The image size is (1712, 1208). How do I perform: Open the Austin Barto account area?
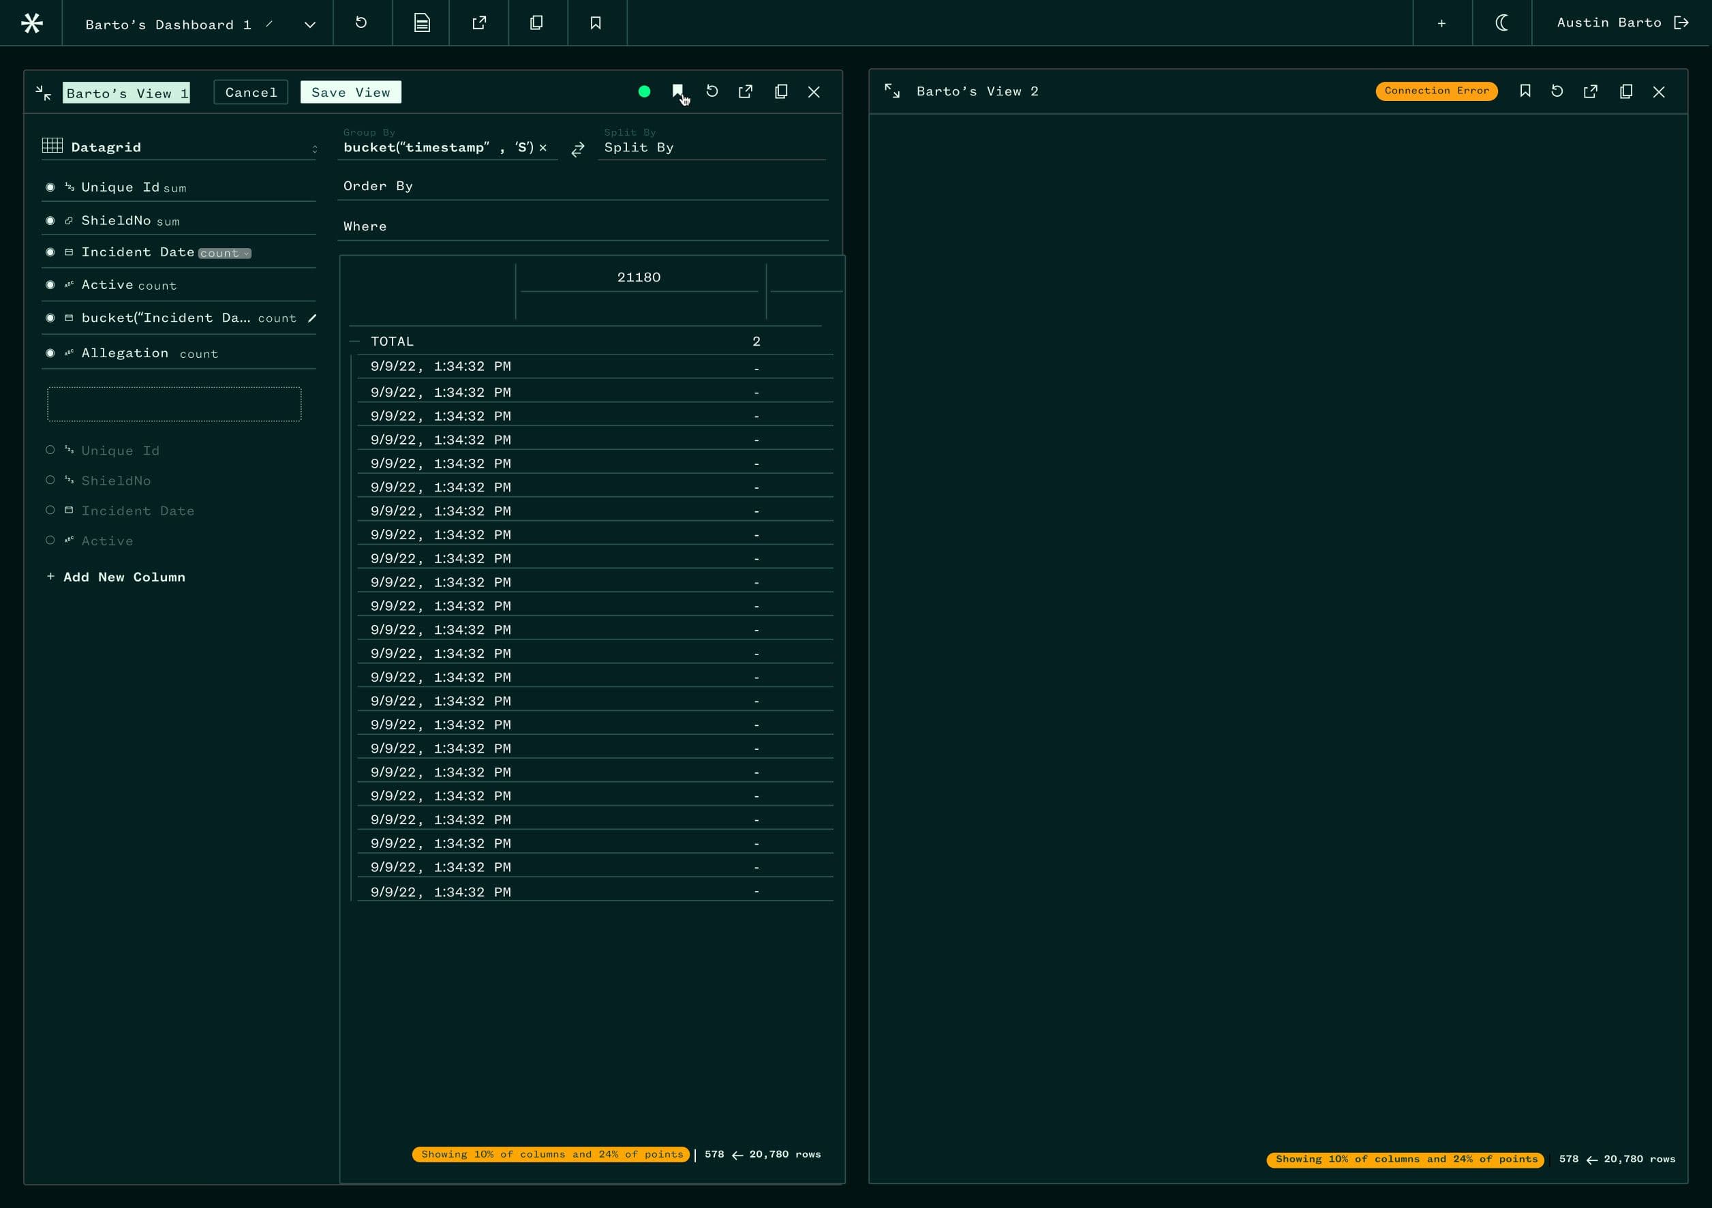(x=1610, y=22)
